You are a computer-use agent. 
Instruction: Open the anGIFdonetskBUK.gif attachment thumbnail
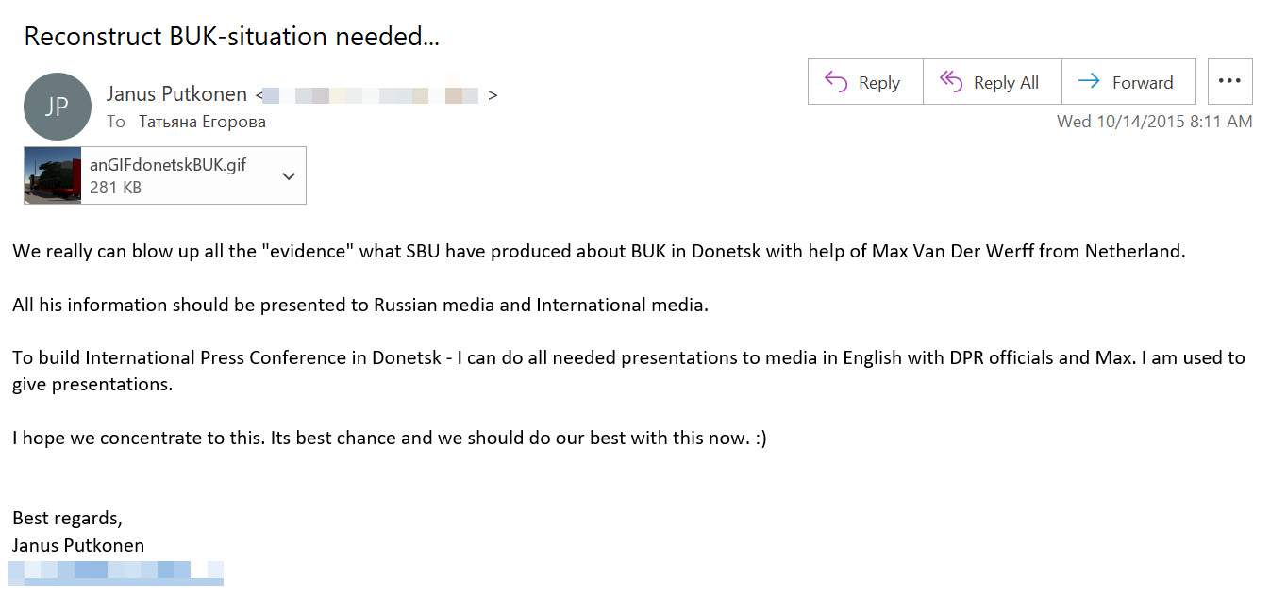[53, 175]
